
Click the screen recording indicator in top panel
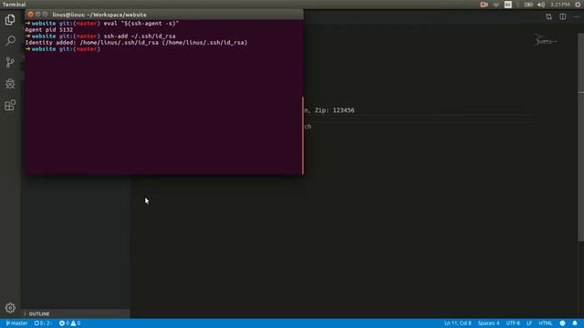[x=485, y=5]
